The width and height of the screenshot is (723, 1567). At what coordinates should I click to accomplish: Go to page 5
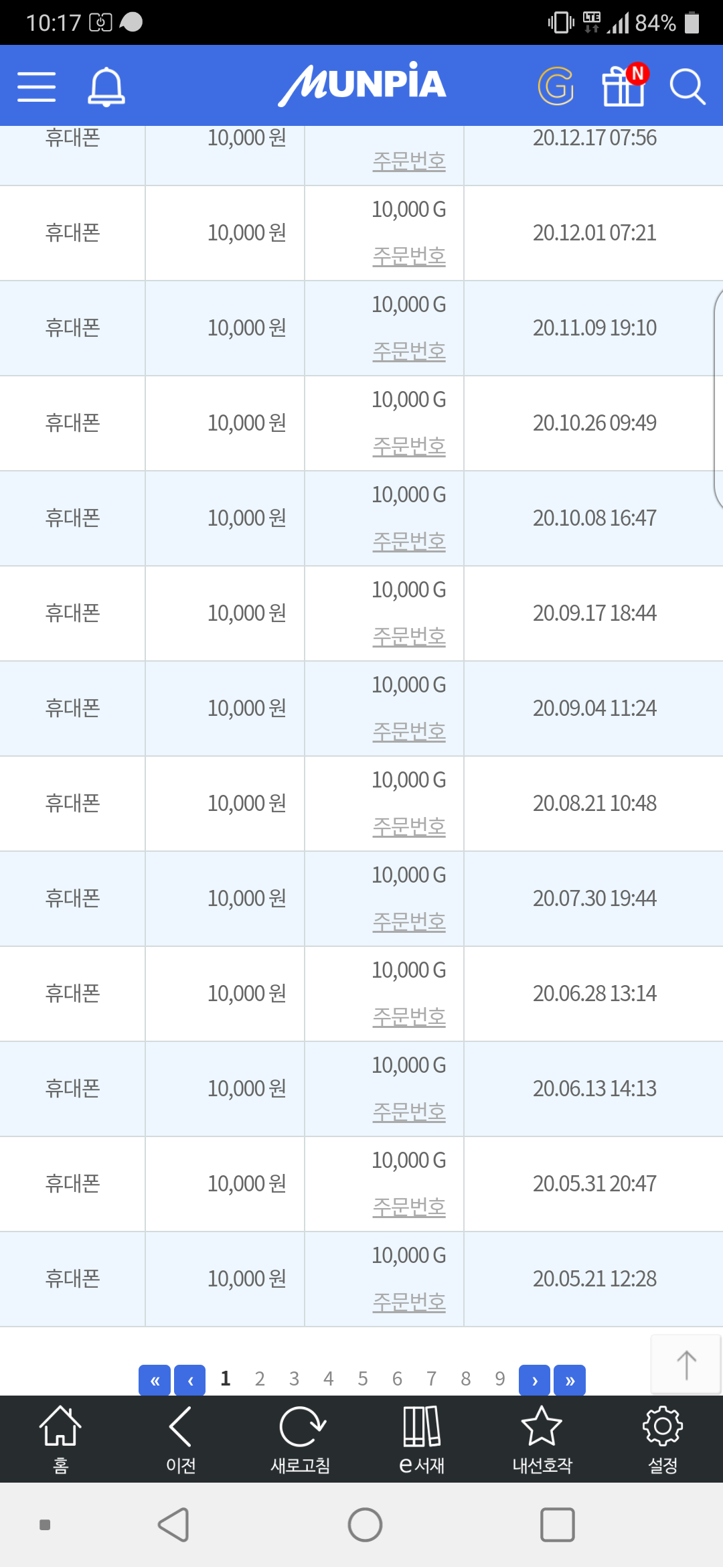click(x=363, y=1379)
